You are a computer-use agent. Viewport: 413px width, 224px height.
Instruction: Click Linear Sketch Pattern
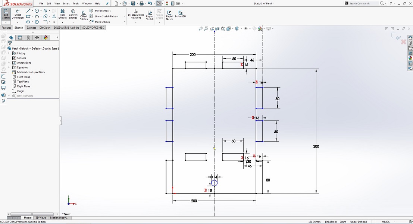[x=104, y=16]
